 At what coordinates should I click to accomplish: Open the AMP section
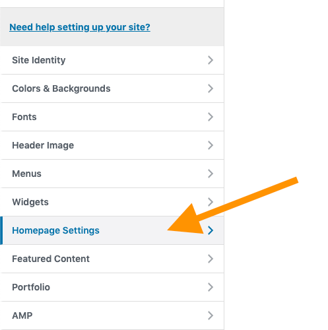(x=112, y=315)
